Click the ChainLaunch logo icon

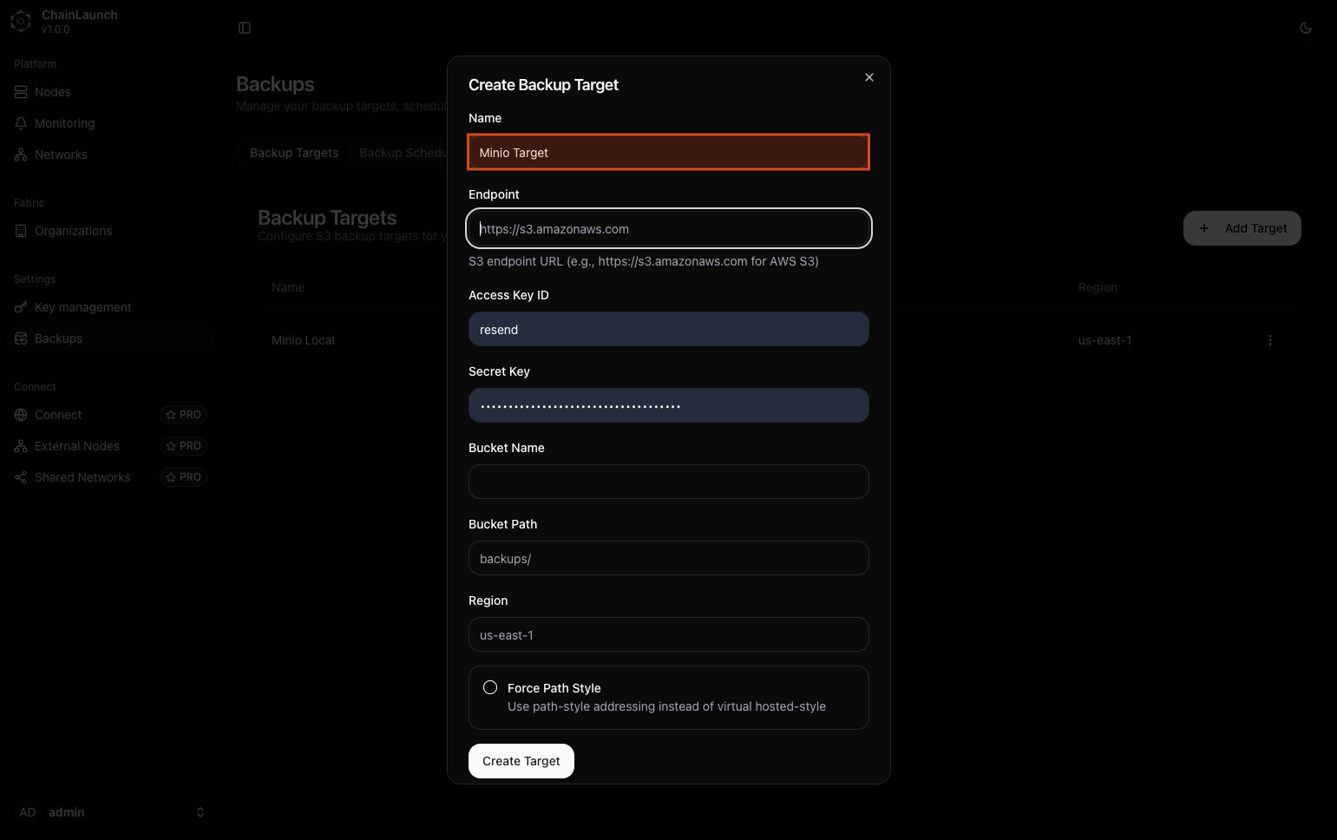click(x=21, y=22)
